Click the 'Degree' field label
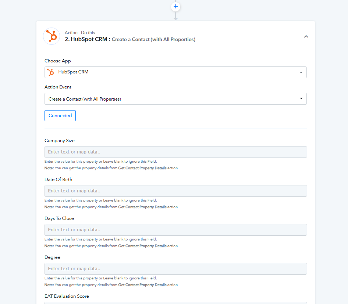Screen dimensions: 348x304 coord(52,257)
